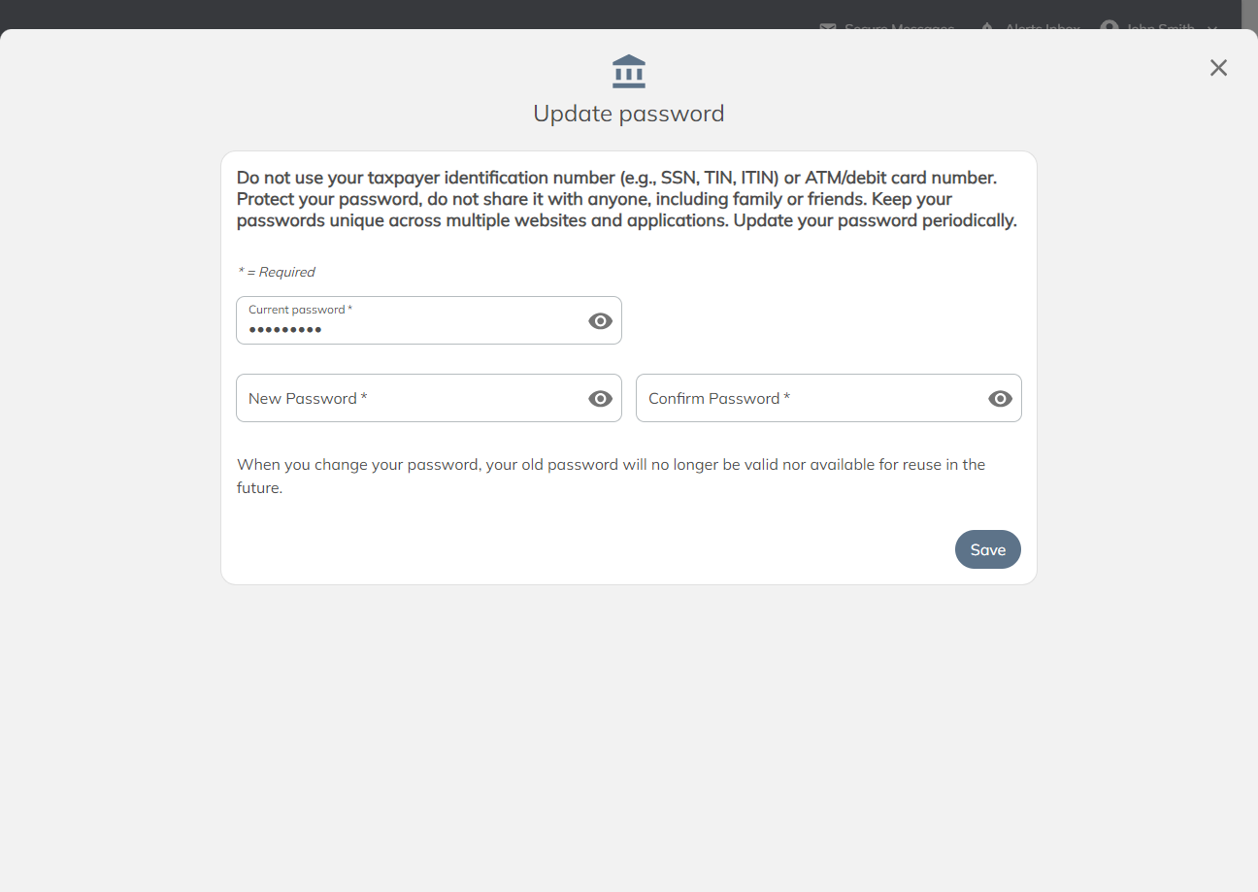Click Save to submit the new password

(x=987, y=549)
